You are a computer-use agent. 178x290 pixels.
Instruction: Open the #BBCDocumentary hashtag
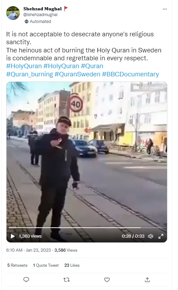point(130,74)
